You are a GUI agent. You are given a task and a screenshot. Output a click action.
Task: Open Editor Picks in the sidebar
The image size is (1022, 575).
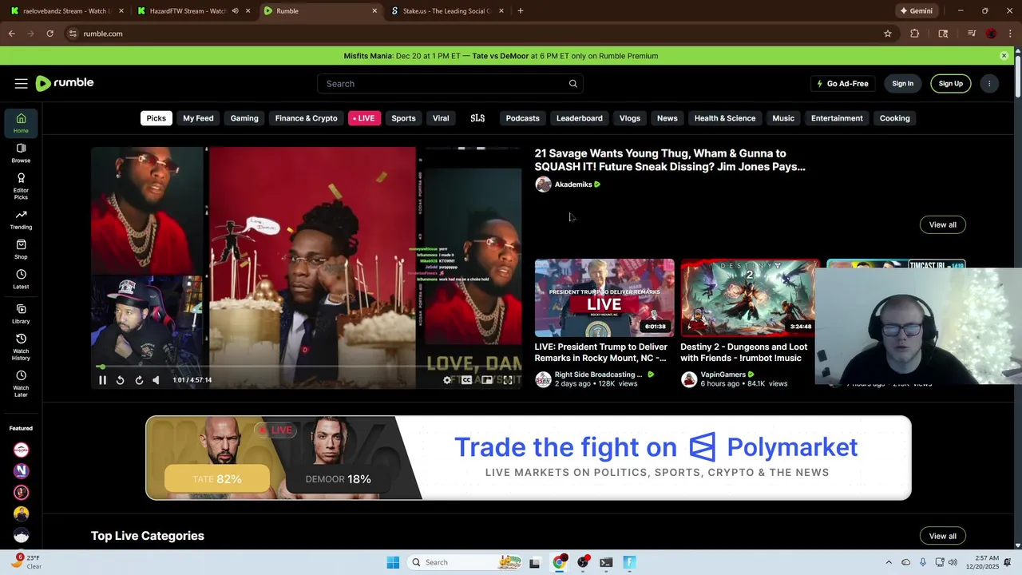[21, 186]
